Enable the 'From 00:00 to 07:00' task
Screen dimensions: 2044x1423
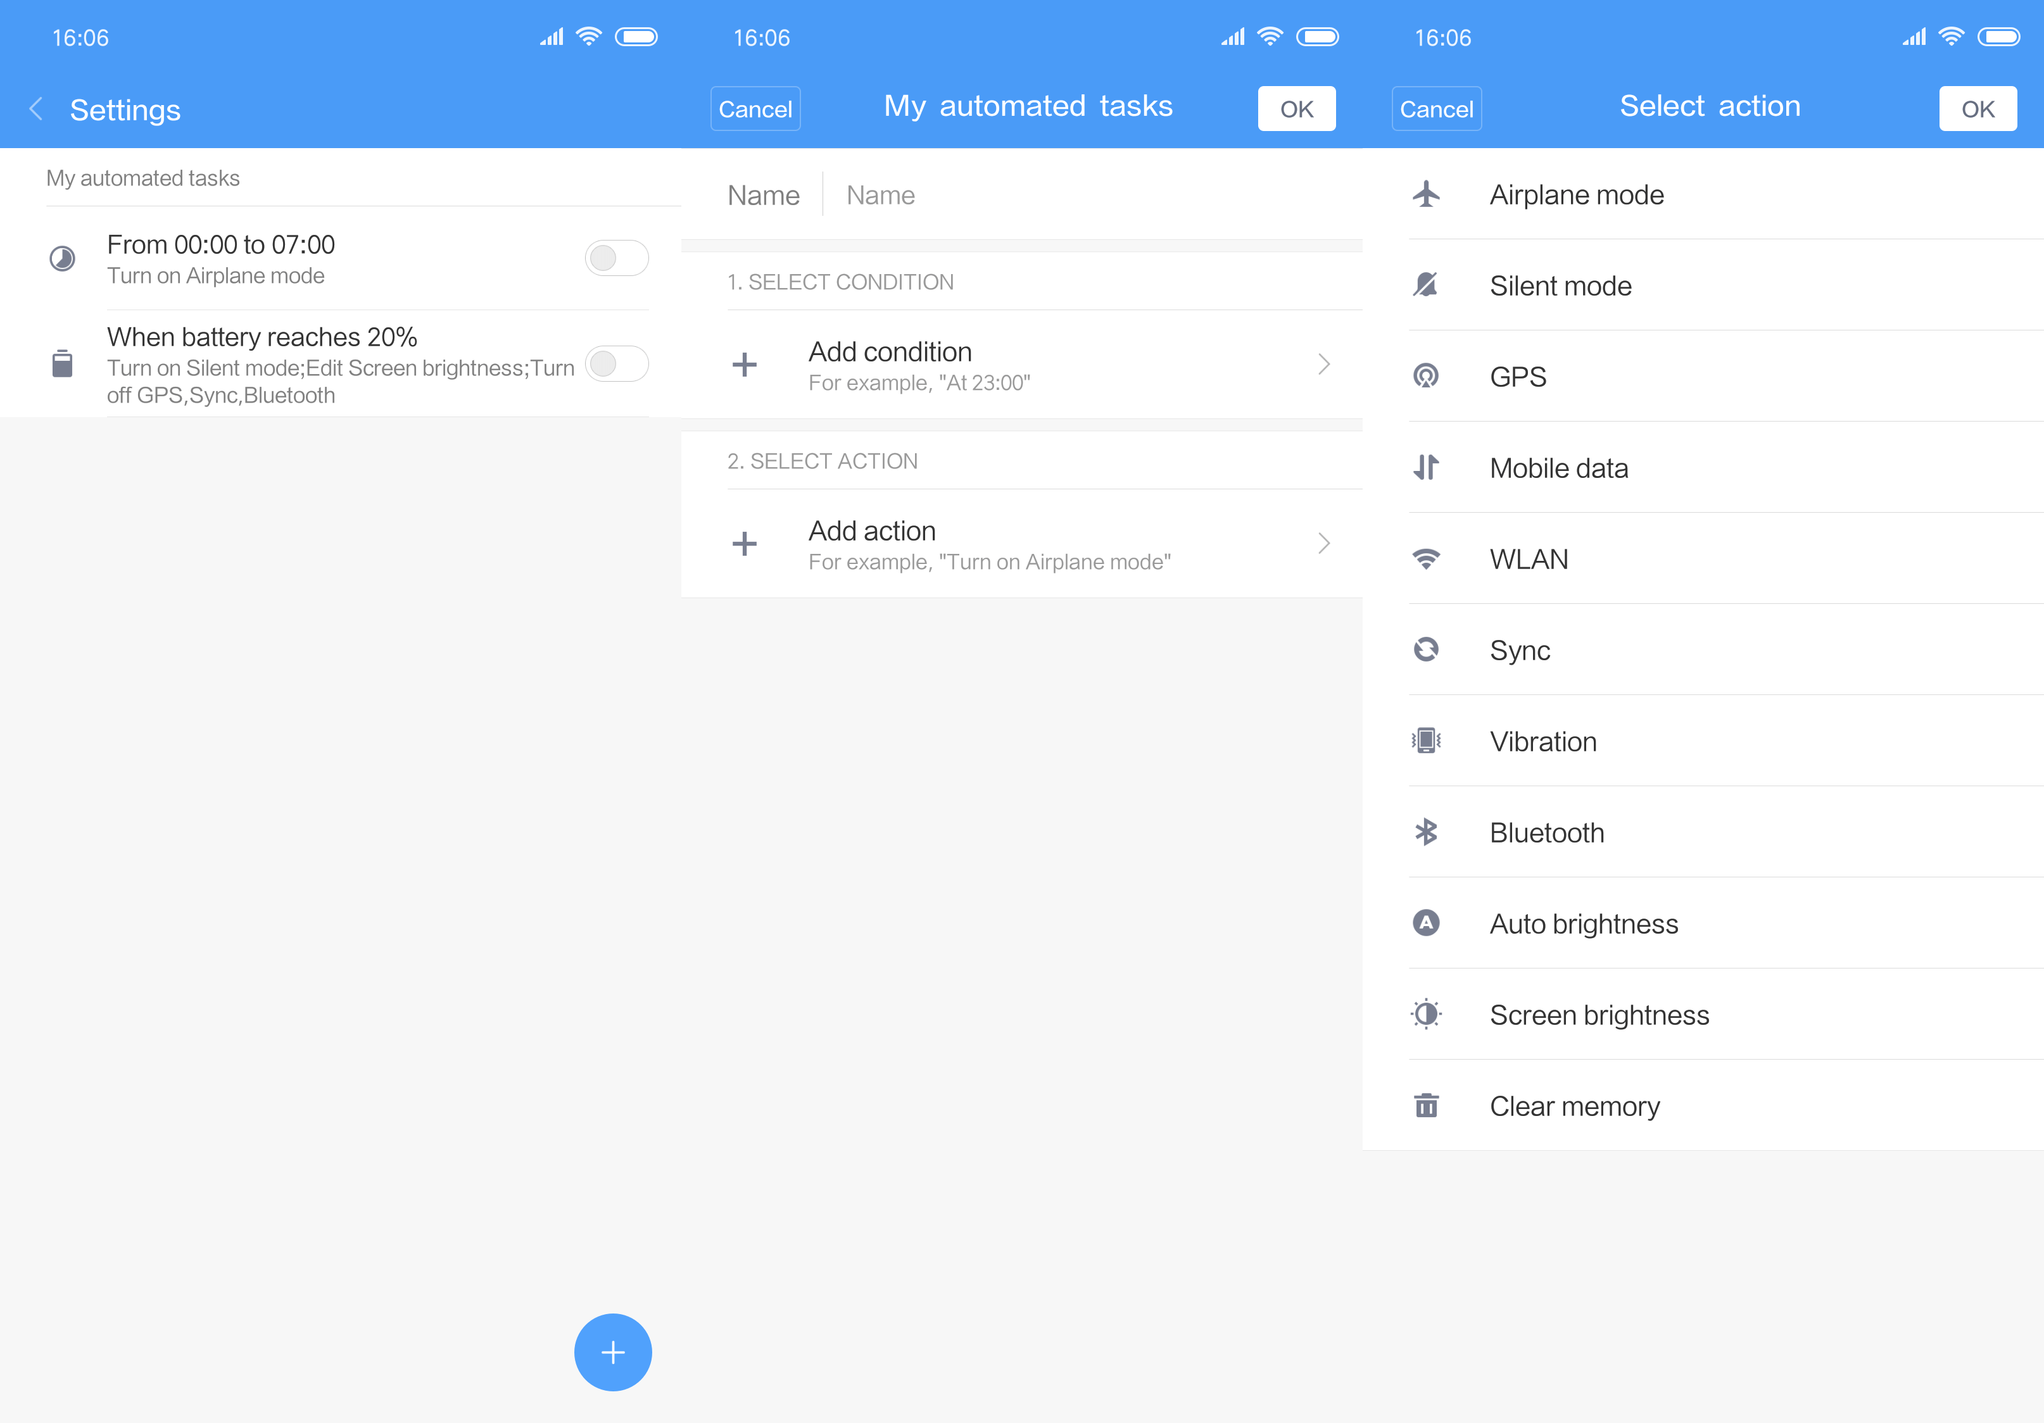point(616,257)
